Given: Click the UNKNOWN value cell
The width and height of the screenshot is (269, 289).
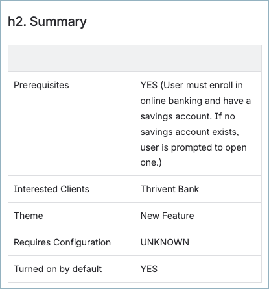Looking at the screenshot, I should point(198,242).
